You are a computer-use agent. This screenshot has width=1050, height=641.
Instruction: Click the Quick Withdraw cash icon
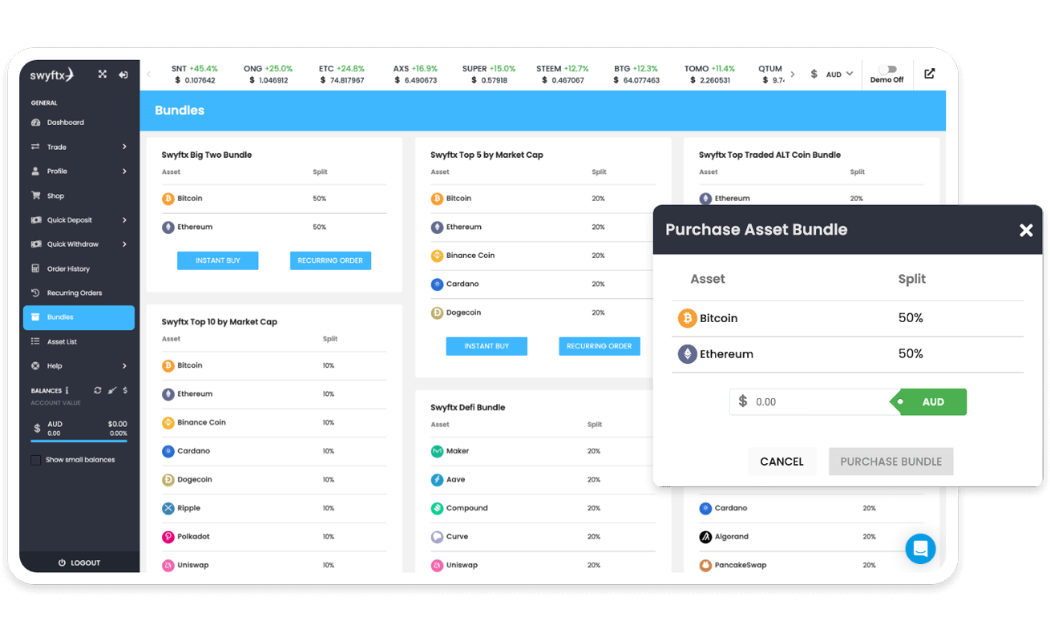[x=35, y=244]
